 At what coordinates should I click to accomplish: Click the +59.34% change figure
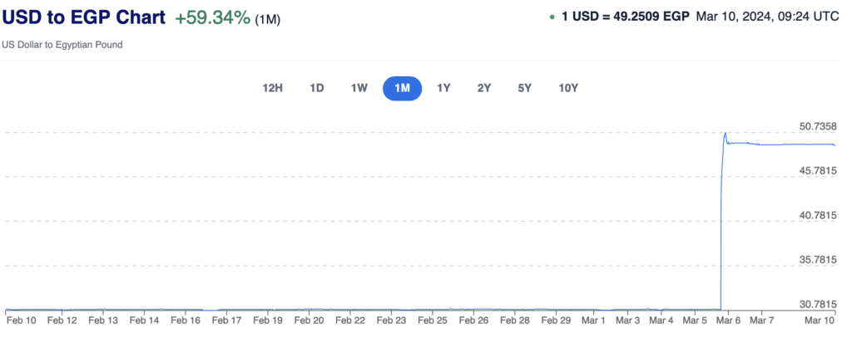pos(212,17)
